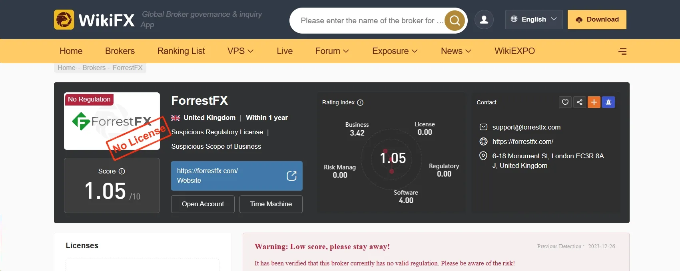Click the Brokers breadcrumb link
The image size is (680, 271).
[94, 68]
